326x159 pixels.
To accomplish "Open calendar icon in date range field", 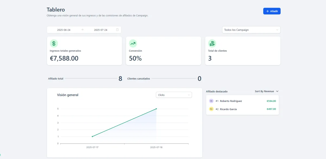I will tap(117, 30).
